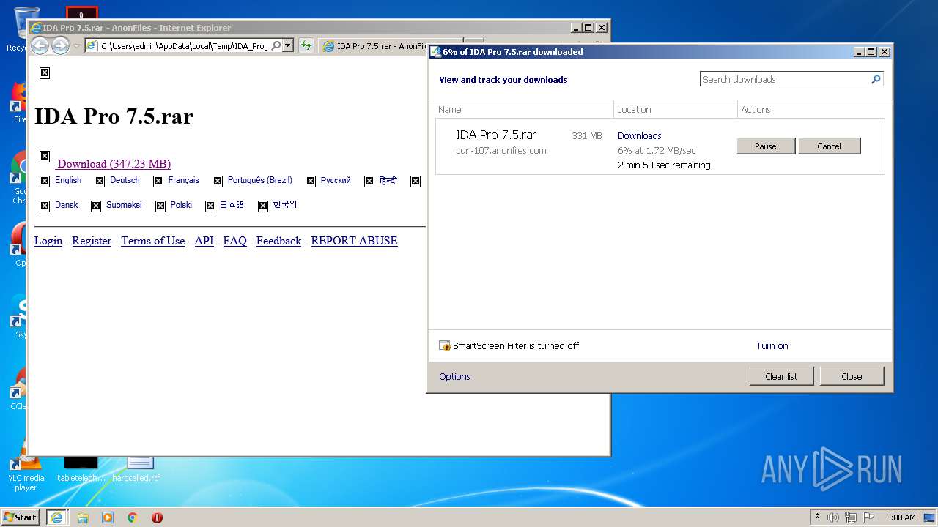Click the volume speaker tray icon
The width and height of the screenshot is (938, 527).
pos(833,517)
